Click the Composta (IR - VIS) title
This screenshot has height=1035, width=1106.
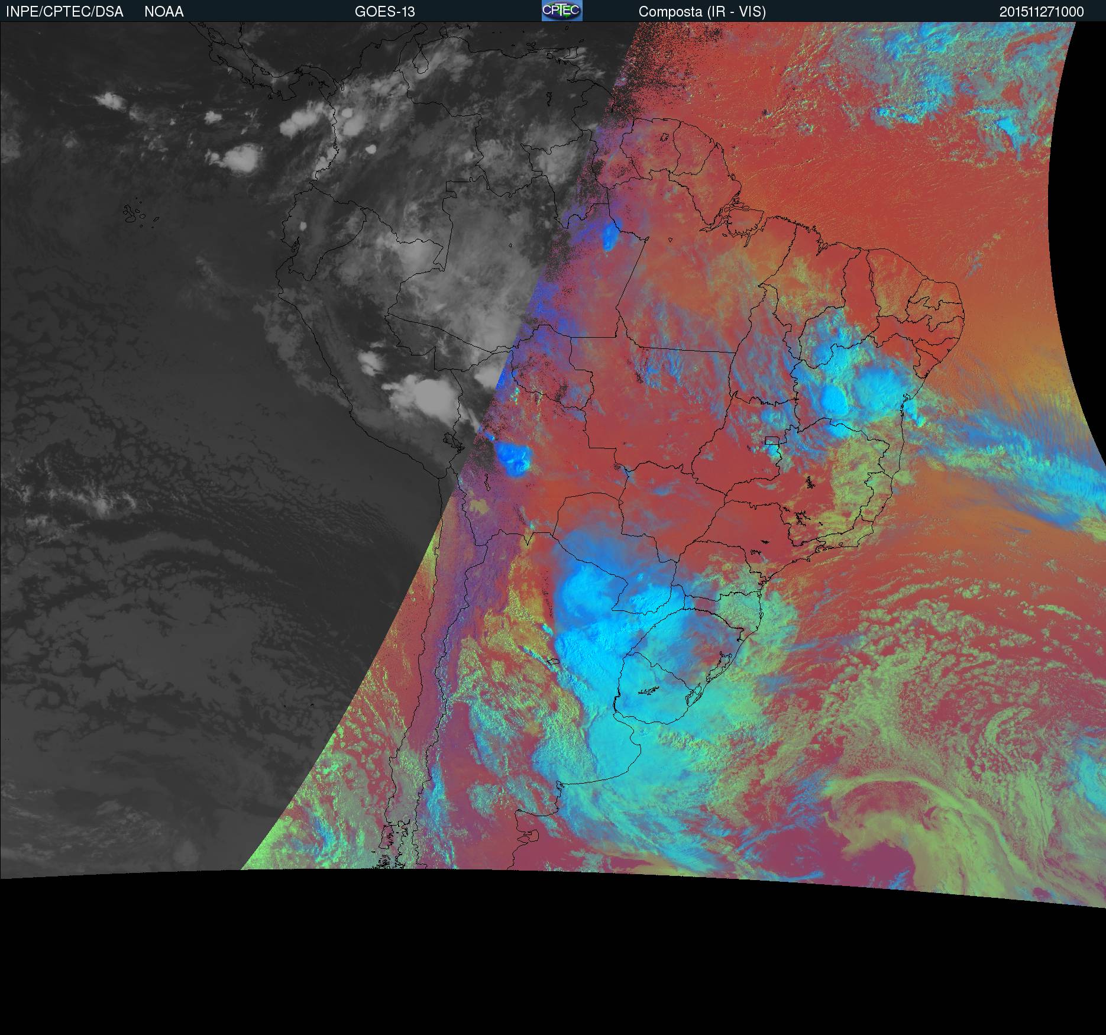[x=702, y=12]
